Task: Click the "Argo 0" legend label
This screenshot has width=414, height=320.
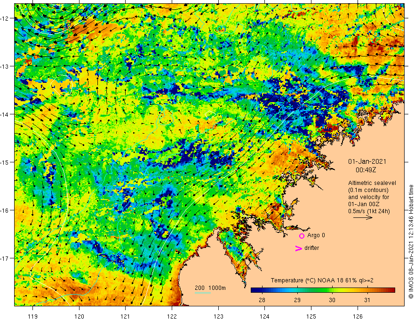Action: pyautogui.click(x=316, y=235)
